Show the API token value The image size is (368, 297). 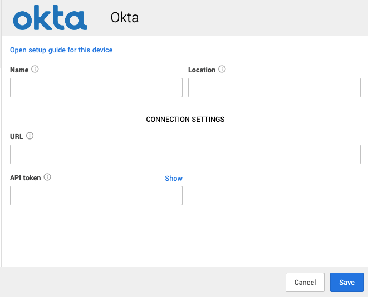coord(174,179)
